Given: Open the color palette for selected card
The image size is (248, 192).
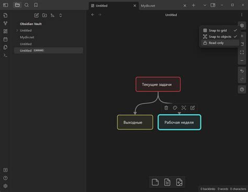Looking at the screenshot, I should [175, 108].
